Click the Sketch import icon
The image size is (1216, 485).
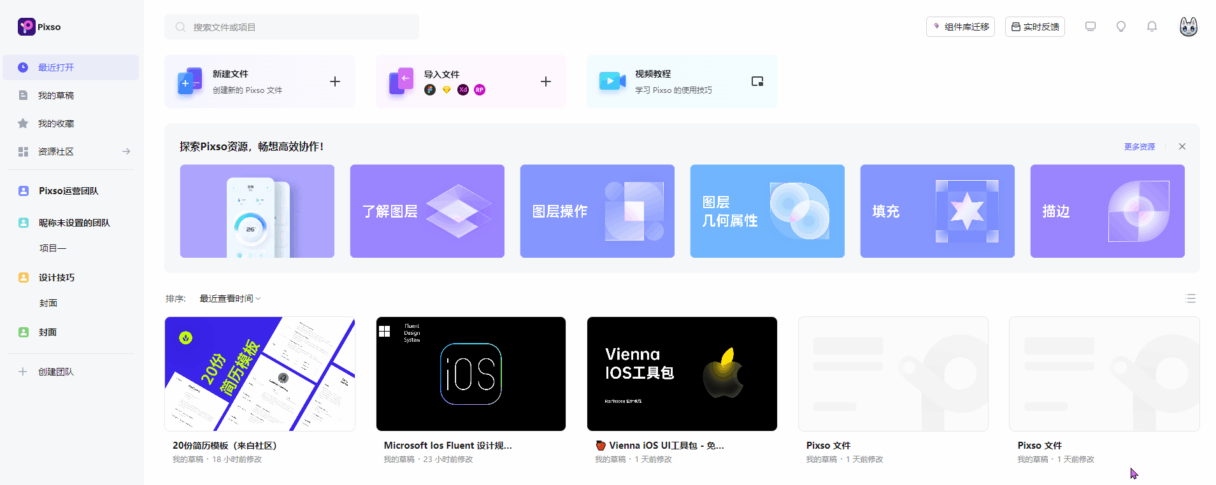click(447, 90)
